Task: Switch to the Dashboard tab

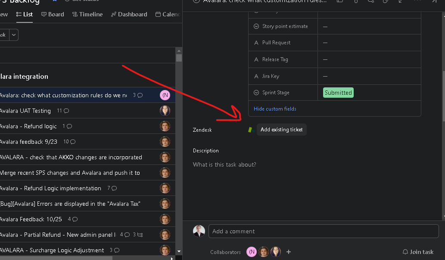Action: pos(129,14)
